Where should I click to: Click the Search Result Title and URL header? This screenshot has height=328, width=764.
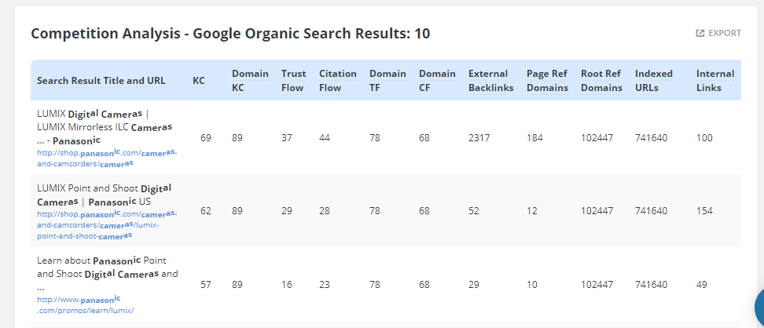[101, 81]
